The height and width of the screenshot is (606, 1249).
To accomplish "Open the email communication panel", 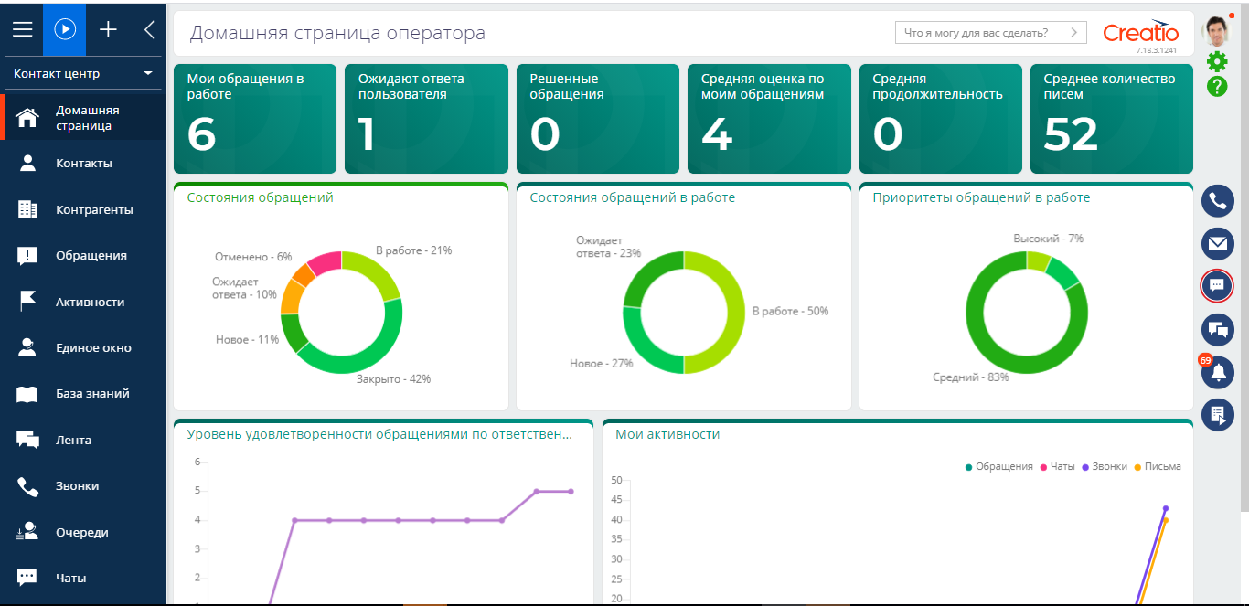I will [x=1218, y=244].
